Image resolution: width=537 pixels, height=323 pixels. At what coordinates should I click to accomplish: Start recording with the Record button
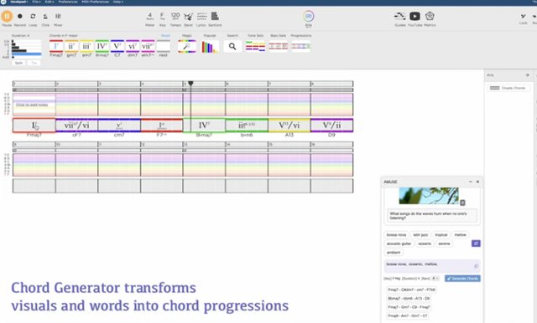(20, 16)
